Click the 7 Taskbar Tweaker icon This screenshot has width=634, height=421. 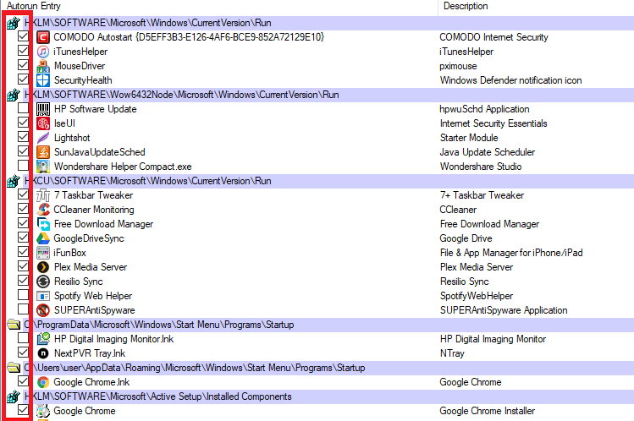click(x=43, y=195)
